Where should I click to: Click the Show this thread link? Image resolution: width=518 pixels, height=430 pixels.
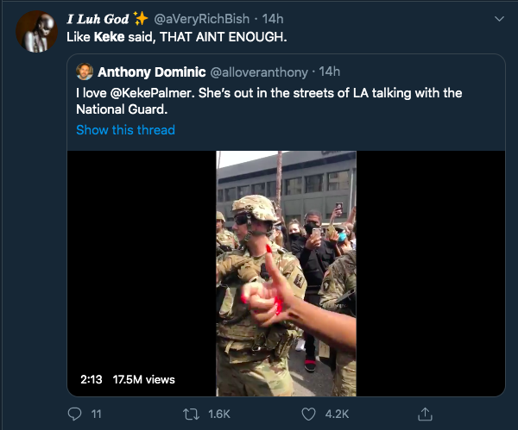125,130
